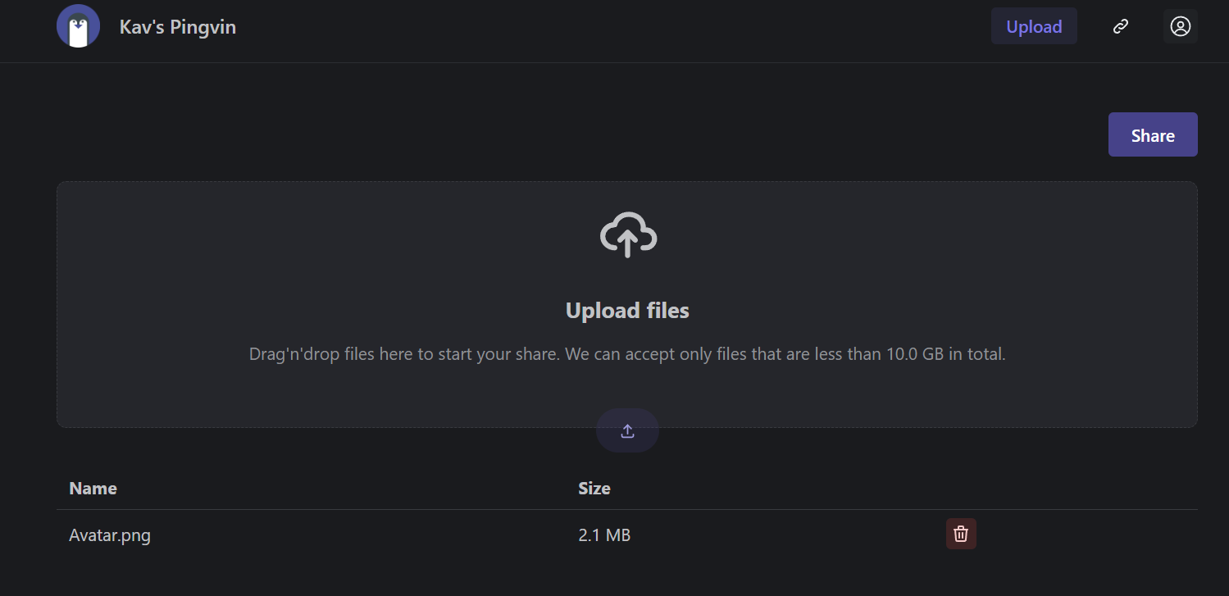The width and height of the screenshot is (1229, 596).
Task: Select the Size column header
Action: [594, 488]
